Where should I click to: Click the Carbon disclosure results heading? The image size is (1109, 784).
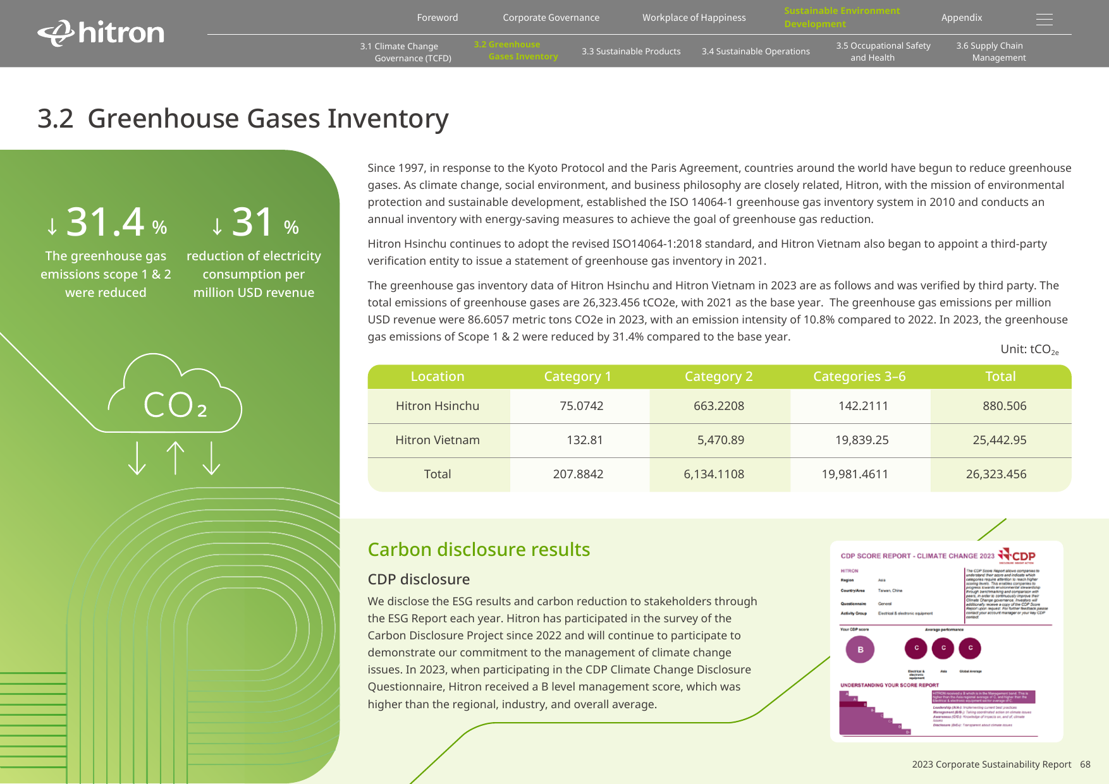[479, 550]
